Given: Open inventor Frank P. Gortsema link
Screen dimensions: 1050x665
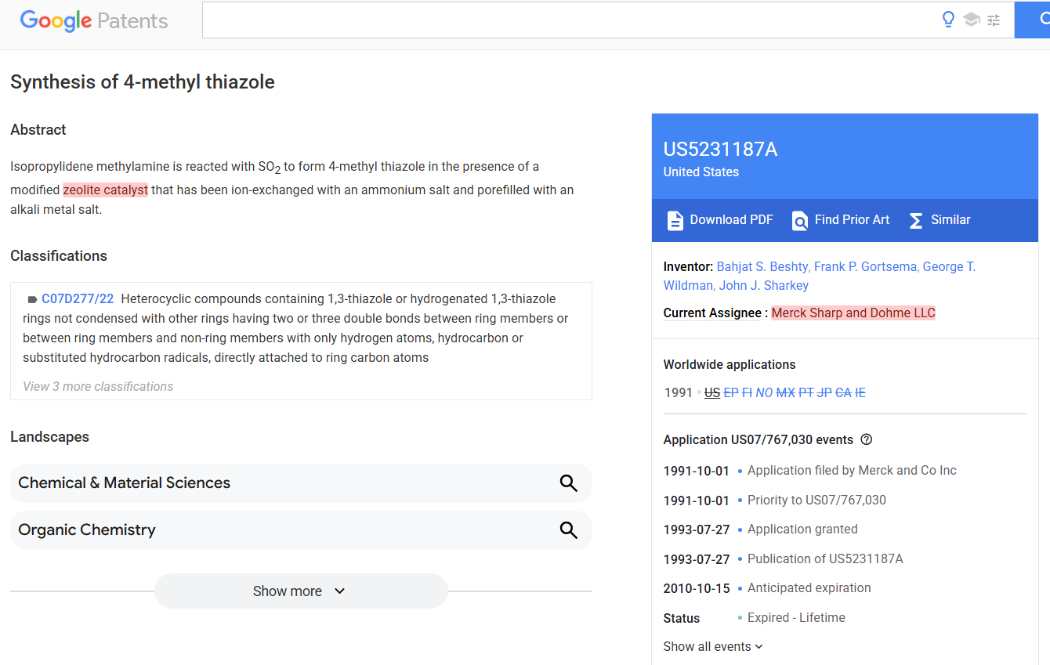Looking at the screenshot, I should pyautogui.click(x=867, y=267).
